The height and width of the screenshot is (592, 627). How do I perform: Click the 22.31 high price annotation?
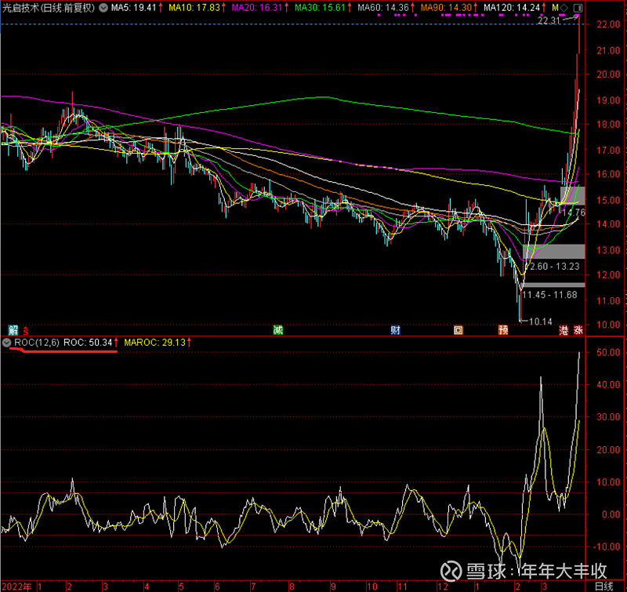[x=549, y=20]
